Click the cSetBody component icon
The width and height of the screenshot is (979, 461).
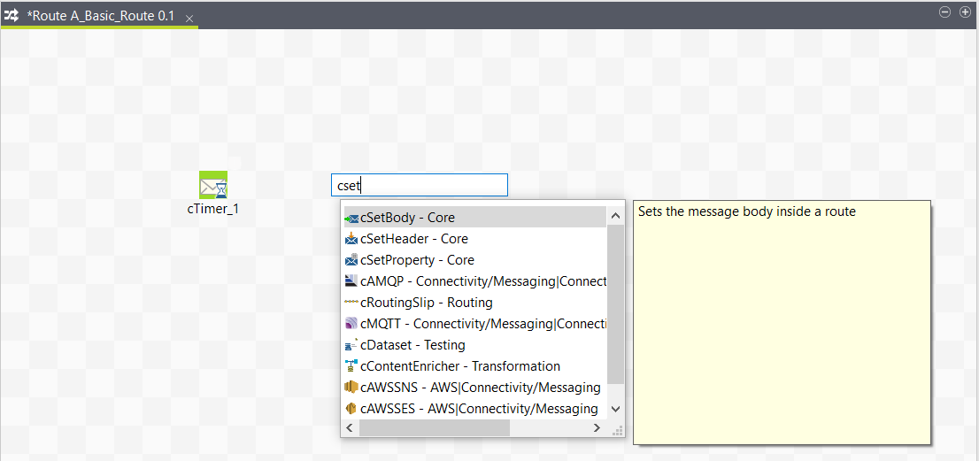[351, 218]
